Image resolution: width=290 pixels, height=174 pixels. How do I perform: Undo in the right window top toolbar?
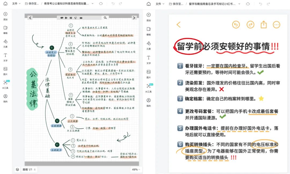point(260,4)
